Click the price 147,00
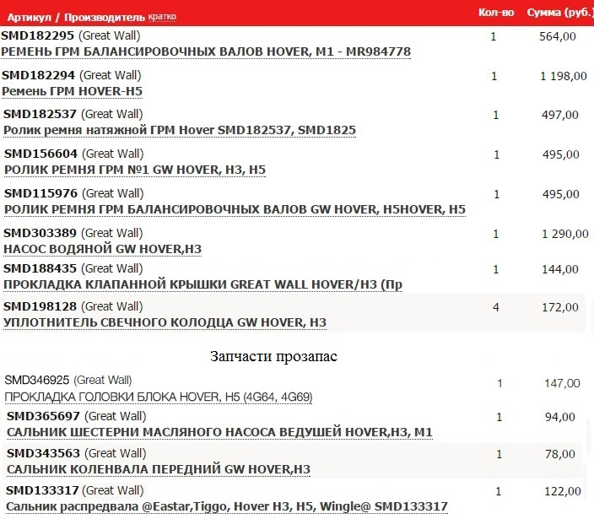The height and width of the screenshot is (519, 594). click(562, 384)
